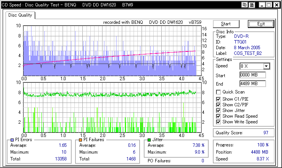
Task: Minimize the CD Speed window
Action: pyautogui.click(x=262, y=5)
